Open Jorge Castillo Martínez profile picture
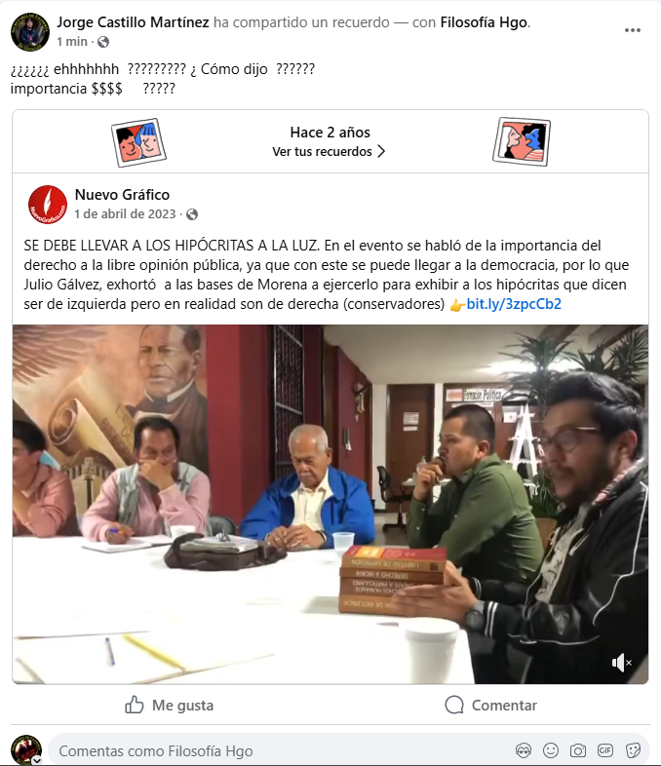This screenshot has height=766, width=661. coord(30,32)
